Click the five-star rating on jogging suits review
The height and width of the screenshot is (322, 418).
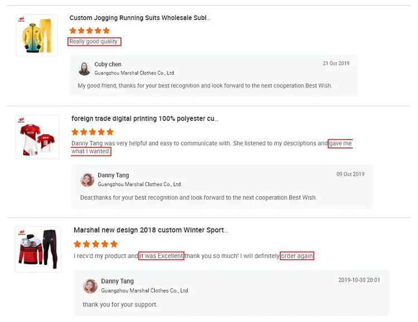click(x=90, y=31)
